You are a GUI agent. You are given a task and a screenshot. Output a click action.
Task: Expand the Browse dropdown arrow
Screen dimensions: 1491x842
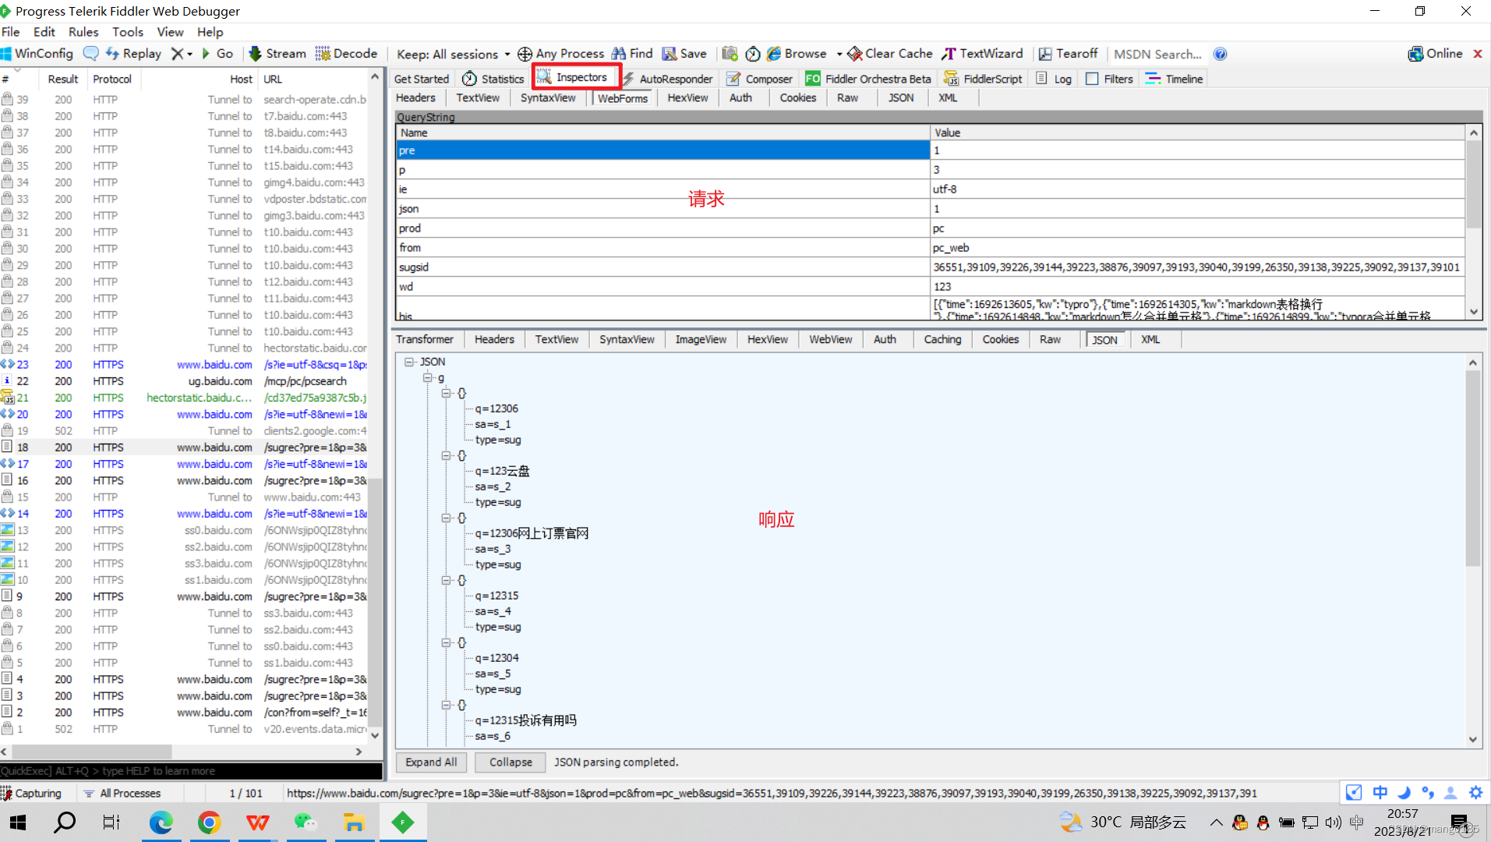[839, 55]
